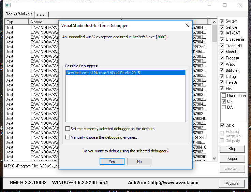Screen dimensions: 251x192
Task: Expand more tabs with the >>> tab
Action: (41, 15)
